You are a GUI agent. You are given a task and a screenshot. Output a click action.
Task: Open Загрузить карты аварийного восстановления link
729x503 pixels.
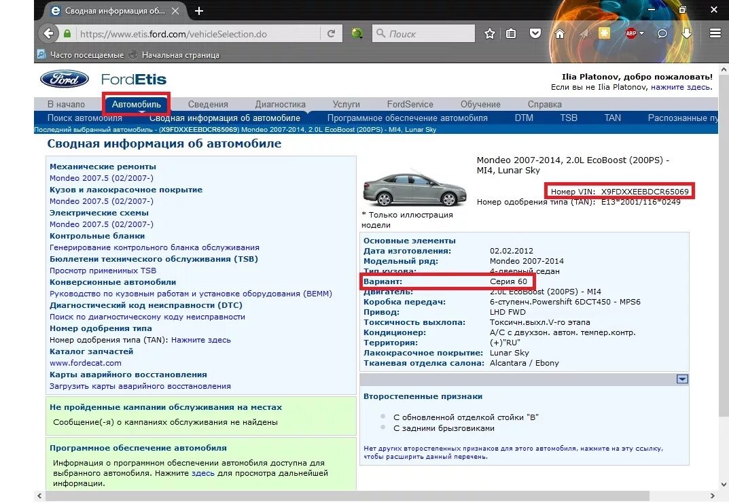point(140,385)
